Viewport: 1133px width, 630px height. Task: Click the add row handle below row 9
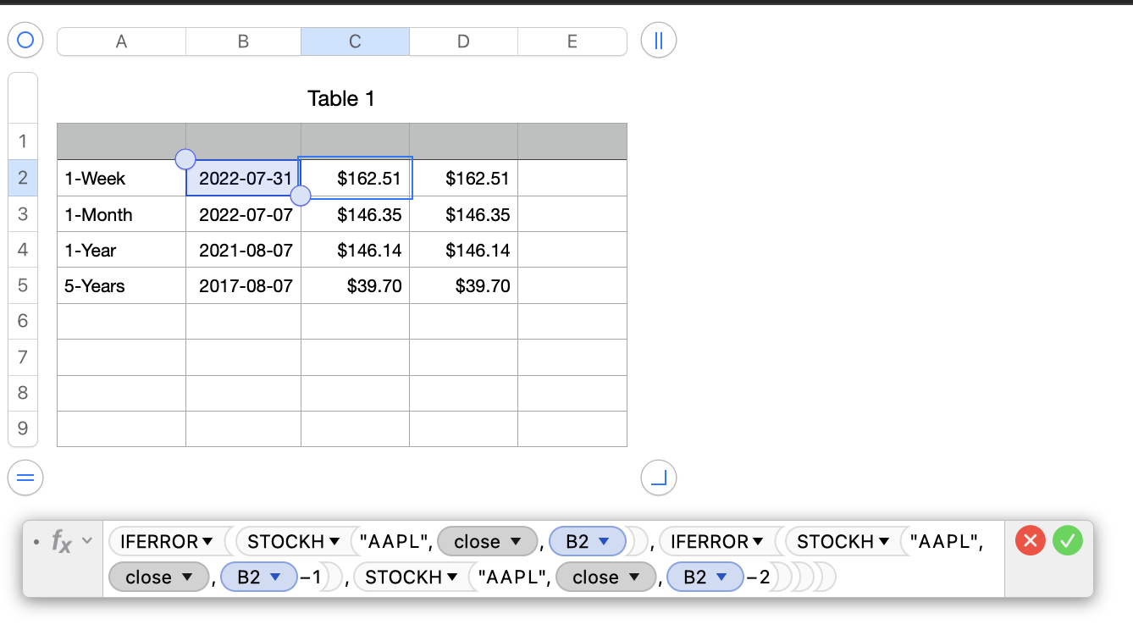[x=25, y=478]
